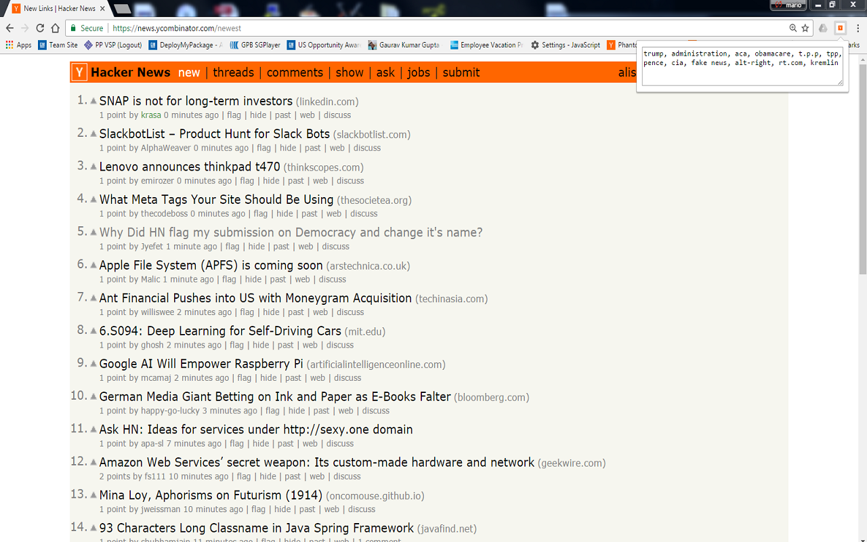Click flag on the SlackbotList story
Image resolution: width=867 pixels, height=542 pixels.
(263, 148)
